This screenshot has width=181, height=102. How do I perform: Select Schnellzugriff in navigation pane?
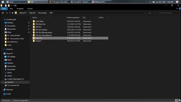[x=11, y=20]
